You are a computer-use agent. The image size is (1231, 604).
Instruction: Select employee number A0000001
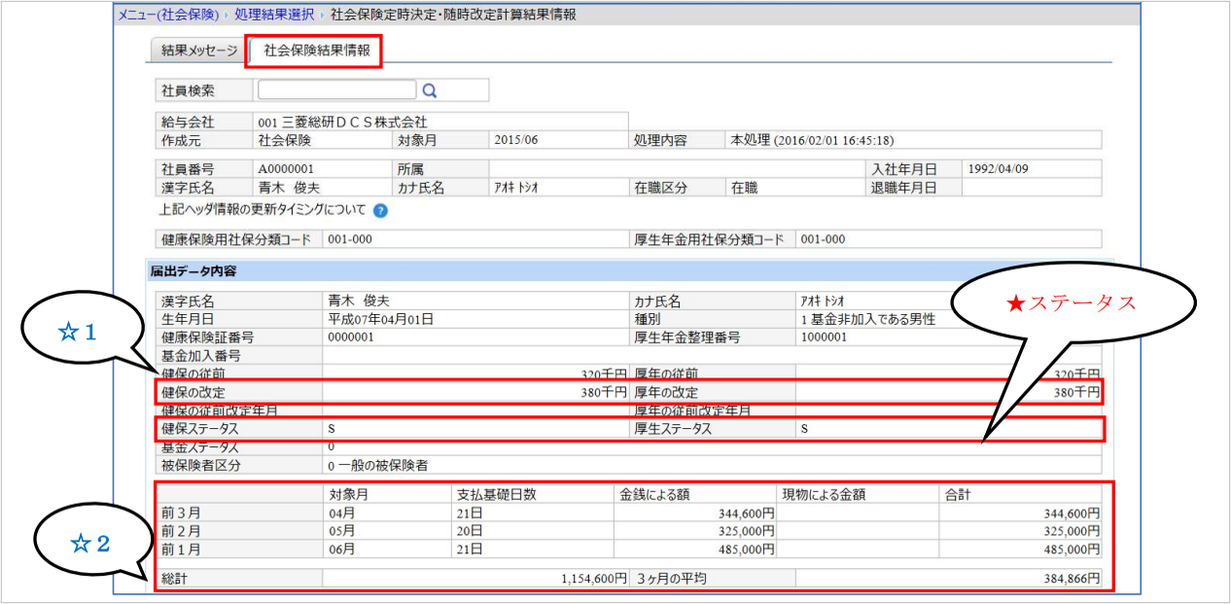coord(287,168)
